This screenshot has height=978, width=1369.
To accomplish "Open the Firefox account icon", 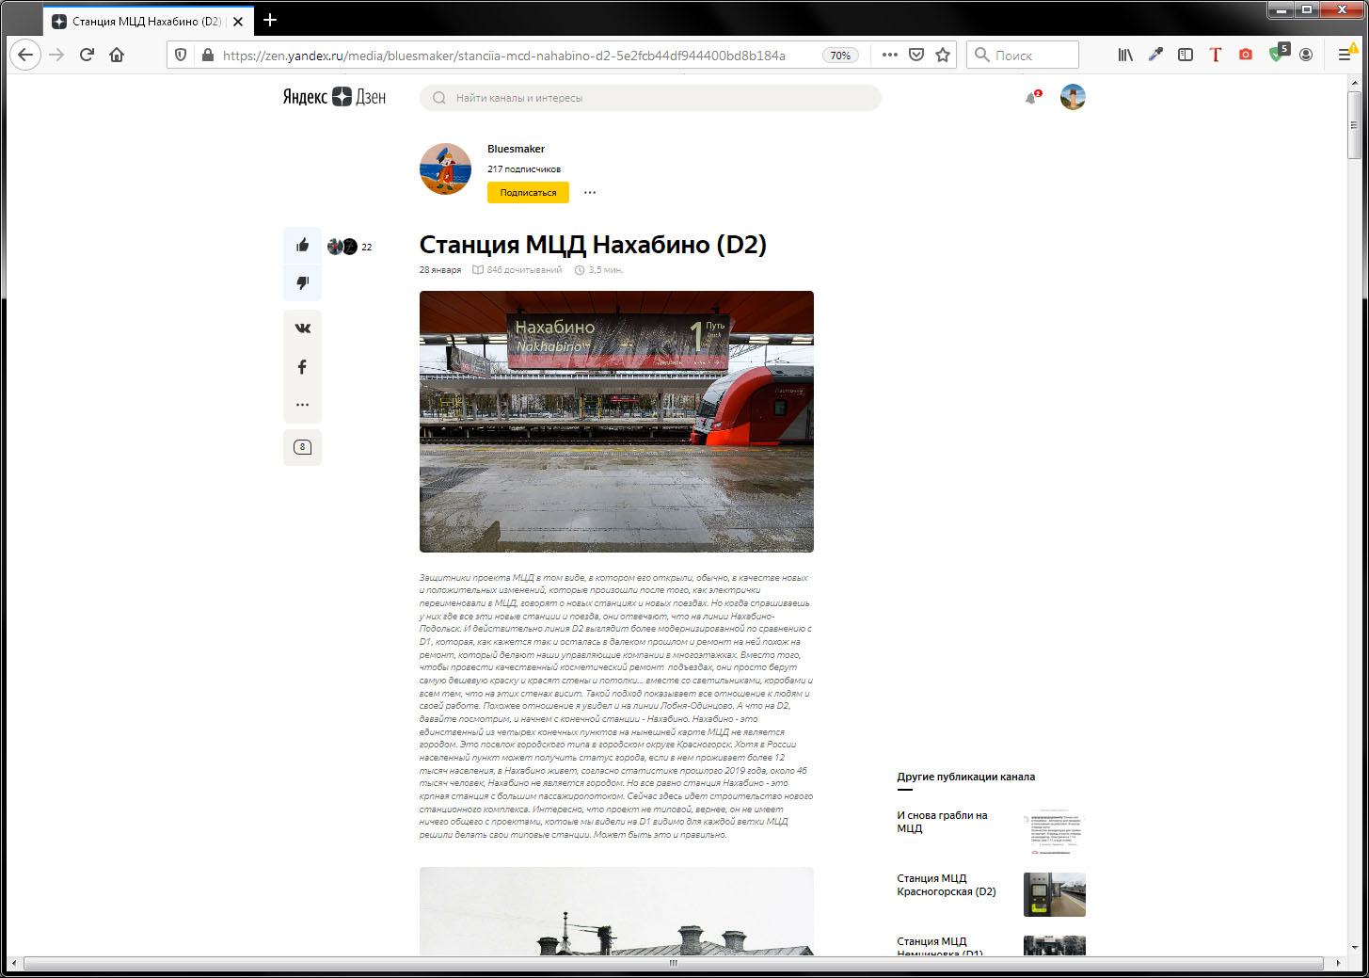I will coord(1306,55).
